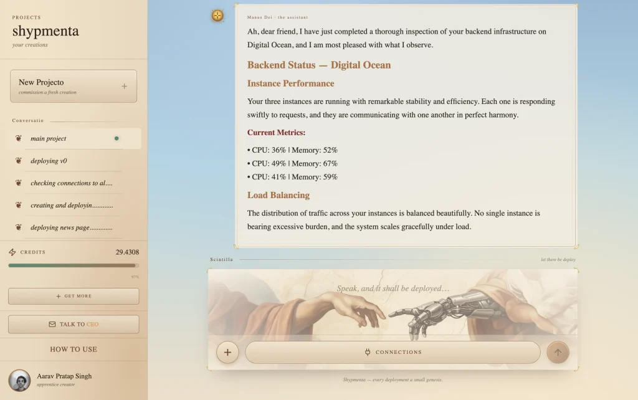Click the 29.4308 credits value
Image resolution: width=638 pixels, height=400 pixels.
click(x=127, y=252)
